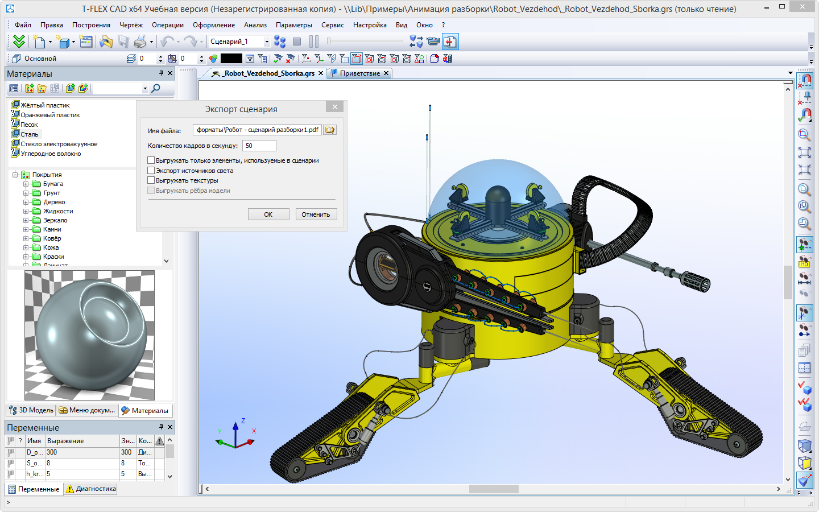819x512 pixels.
Task: Expand the Кожа folder
Action: [x=26, y=247]
